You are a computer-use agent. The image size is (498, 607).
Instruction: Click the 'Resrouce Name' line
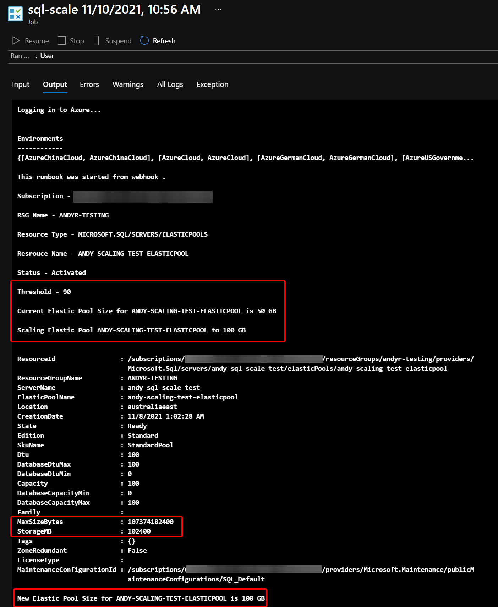103,254
